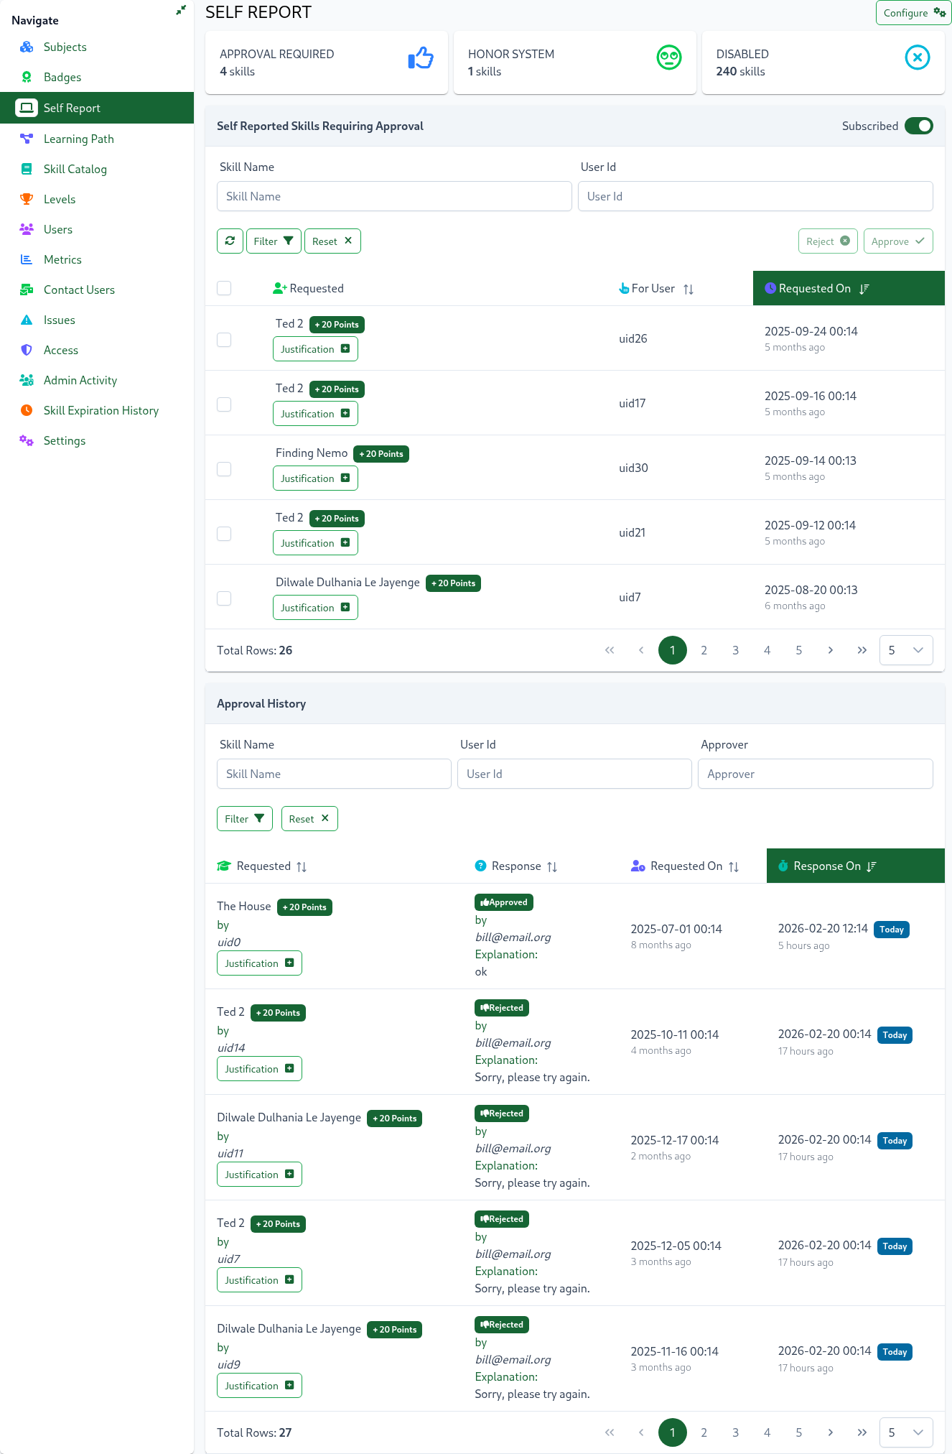Click Reset in approval-required section
The height and width of the screenshot is (1454, 952).
tap(332, 241)
